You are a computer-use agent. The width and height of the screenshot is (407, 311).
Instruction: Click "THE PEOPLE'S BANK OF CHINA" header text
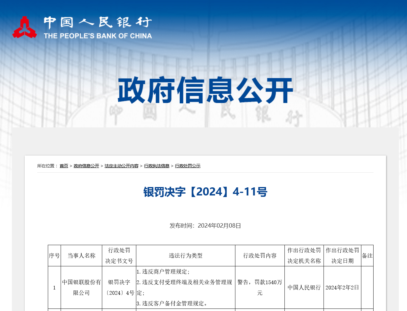coord(98,36)
